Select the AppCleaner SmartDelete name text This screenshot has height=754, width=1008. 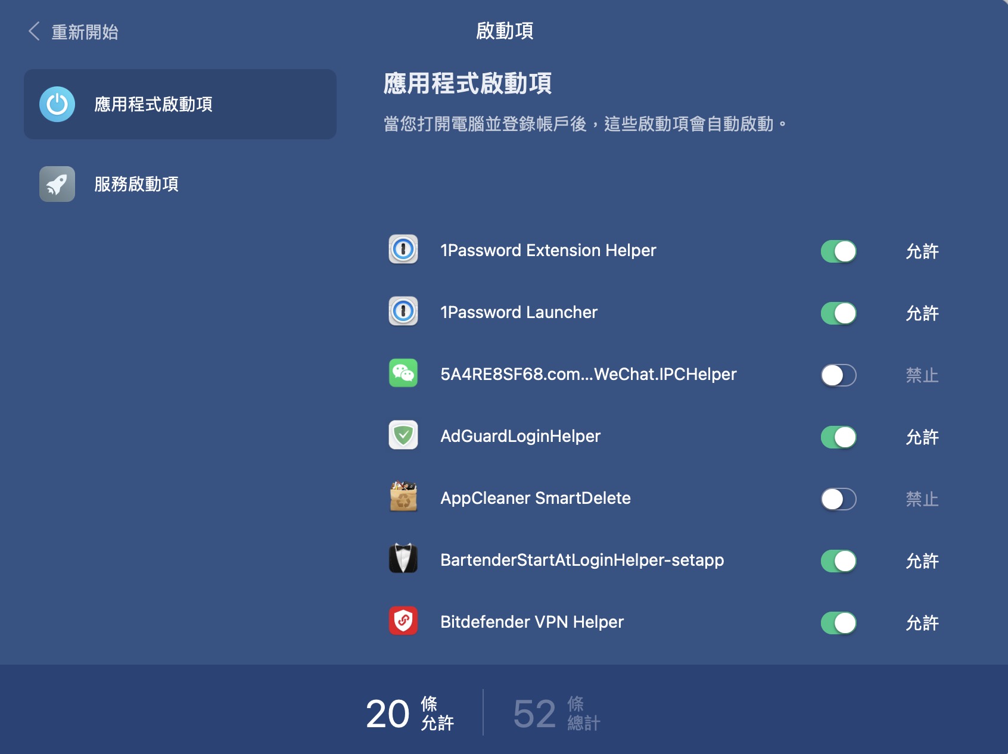536,498
